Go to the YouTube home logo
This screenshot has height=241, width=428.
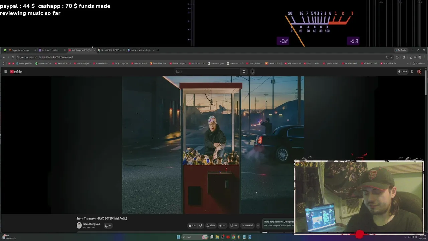(x=16, y=72)
